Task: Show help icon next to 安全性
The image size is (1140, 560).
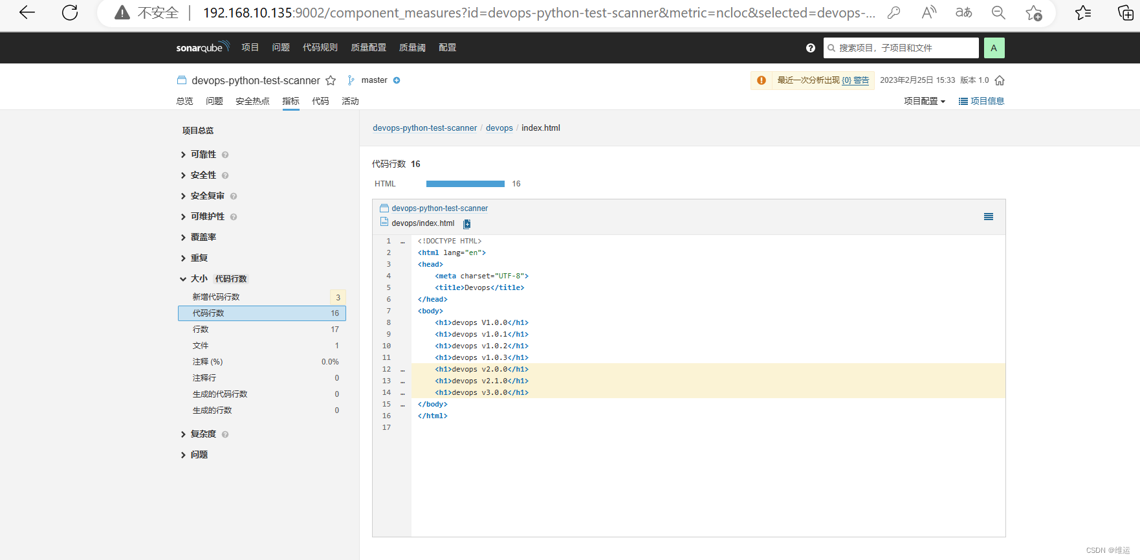Action: click(x=225, y=175)
